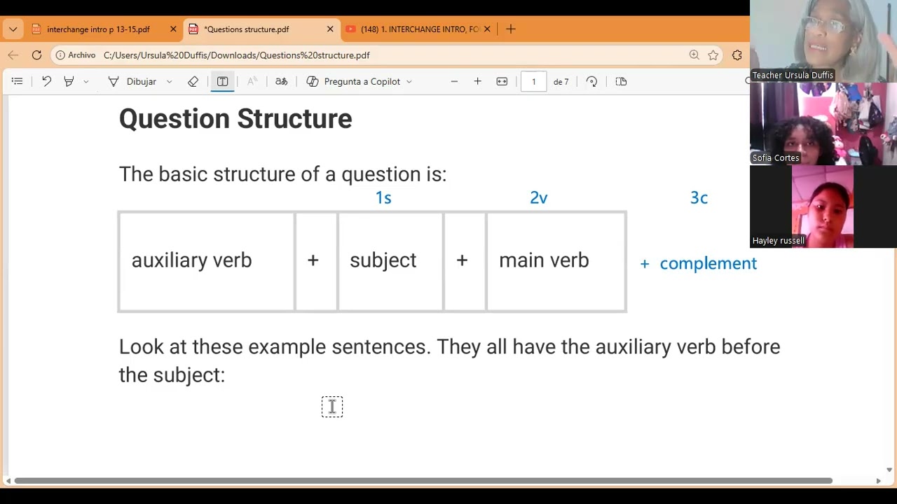The image size is (897, 504).
Task: Select the Questions structure.pdf tab
Action: point(247,29)
